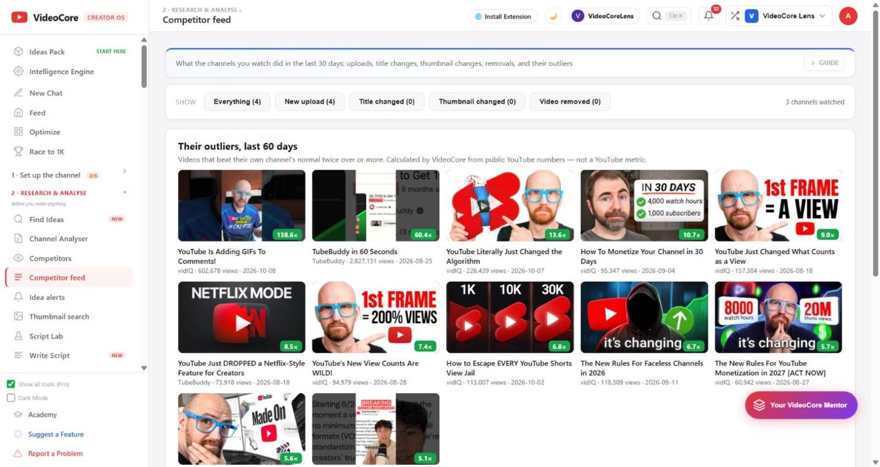Screen dimensions: 880x467
Task: Click Install Extension button
Action: point(503,16)
